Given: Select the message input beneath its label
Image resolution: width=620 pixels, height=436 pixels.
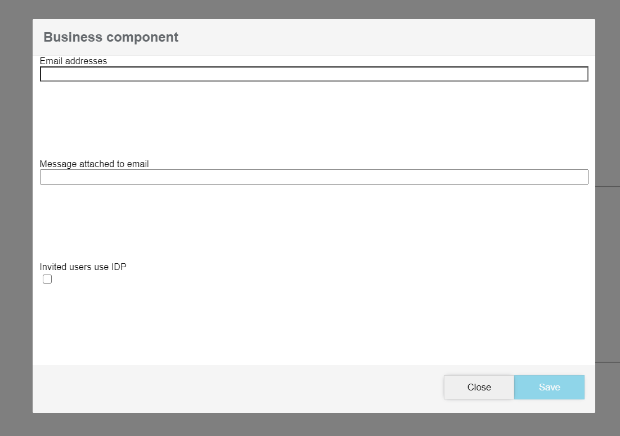Looking at the screenshot, I should pyautogui.click(x=313, y=177).
